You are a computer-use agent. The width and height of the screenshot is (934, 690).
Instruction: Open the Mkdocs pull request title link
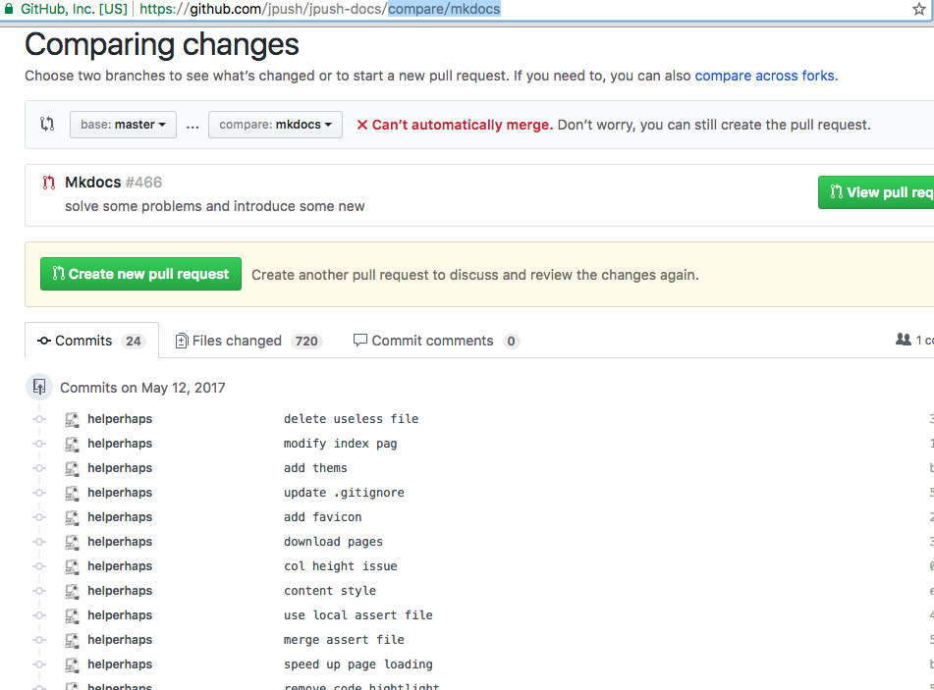(x=92, y=183)
